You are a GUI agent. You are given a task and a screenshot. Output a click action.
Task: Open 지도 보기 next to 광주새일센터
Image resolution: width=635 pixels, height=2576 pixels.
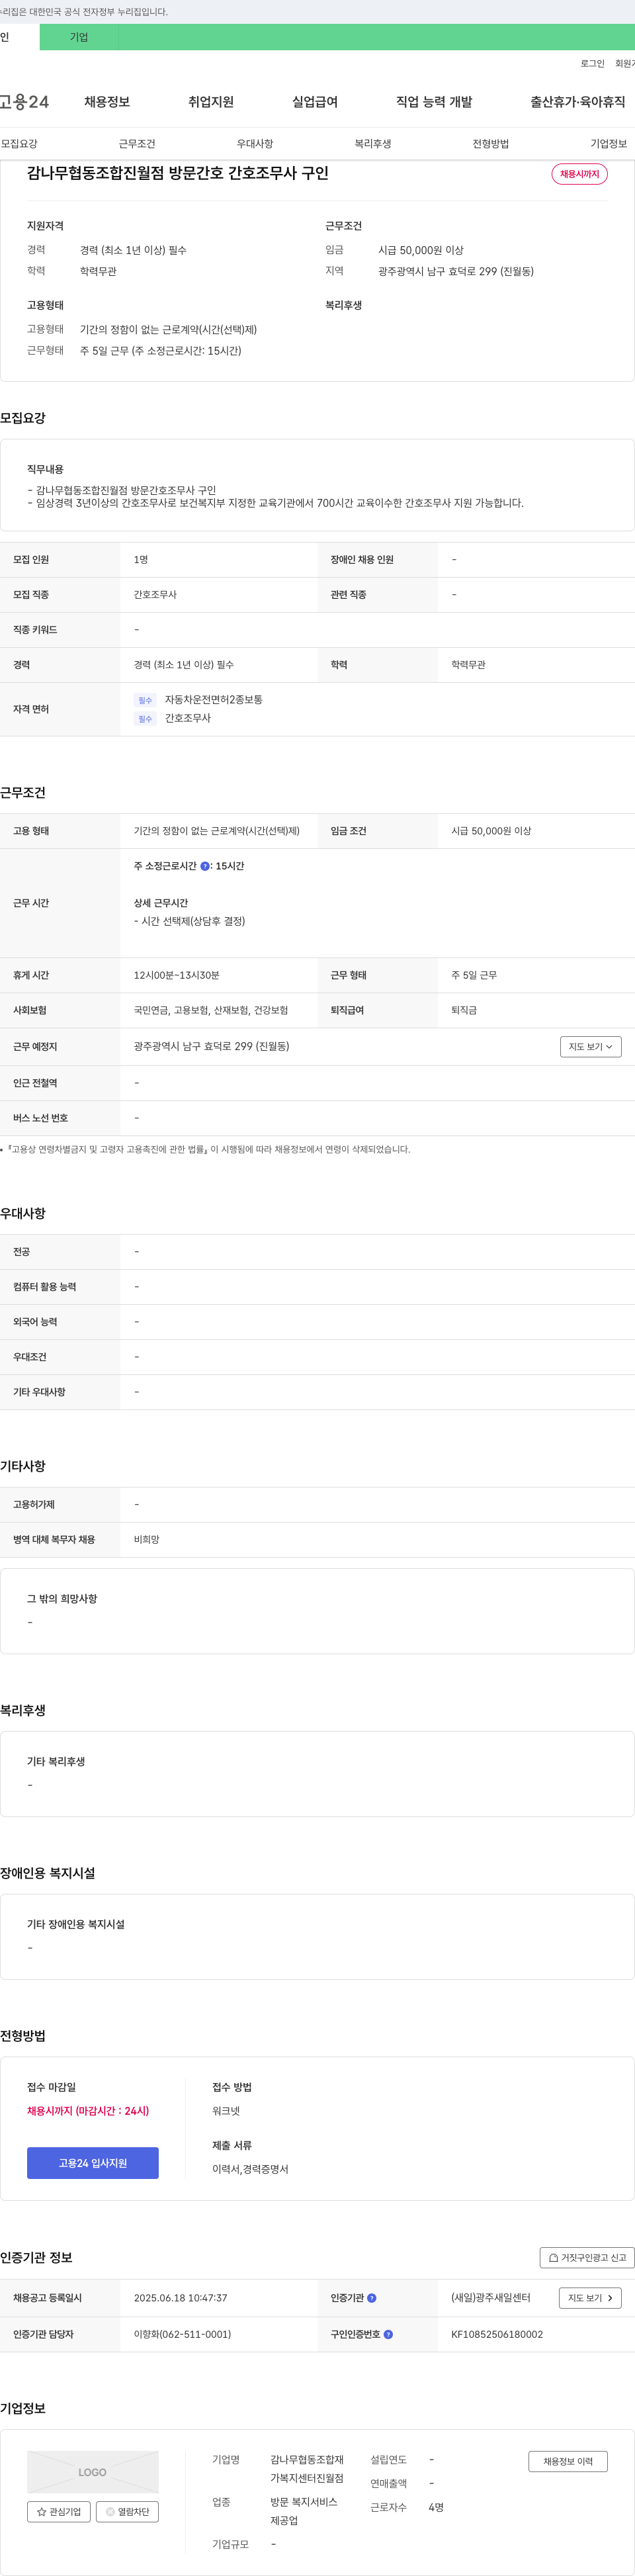click(590, 2298)
